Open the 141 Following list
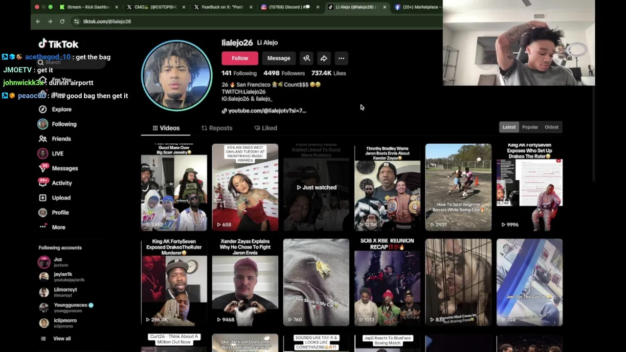 pos(239,73)
